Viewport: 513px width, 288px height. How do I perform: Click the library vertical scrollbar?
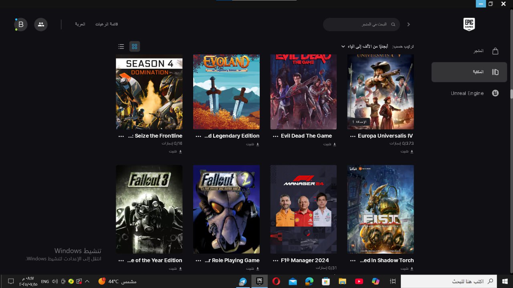coord(511,94)
